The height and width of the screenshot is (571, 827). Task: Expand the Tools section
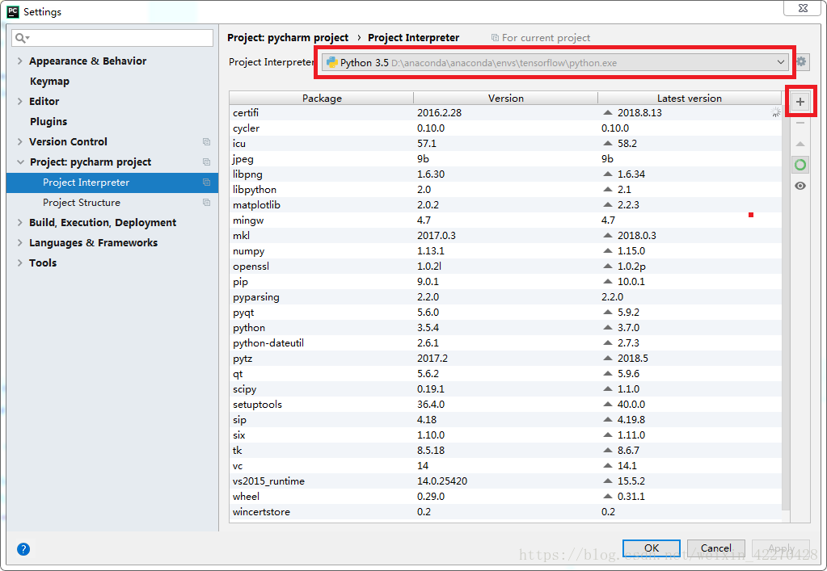[20, 262]
